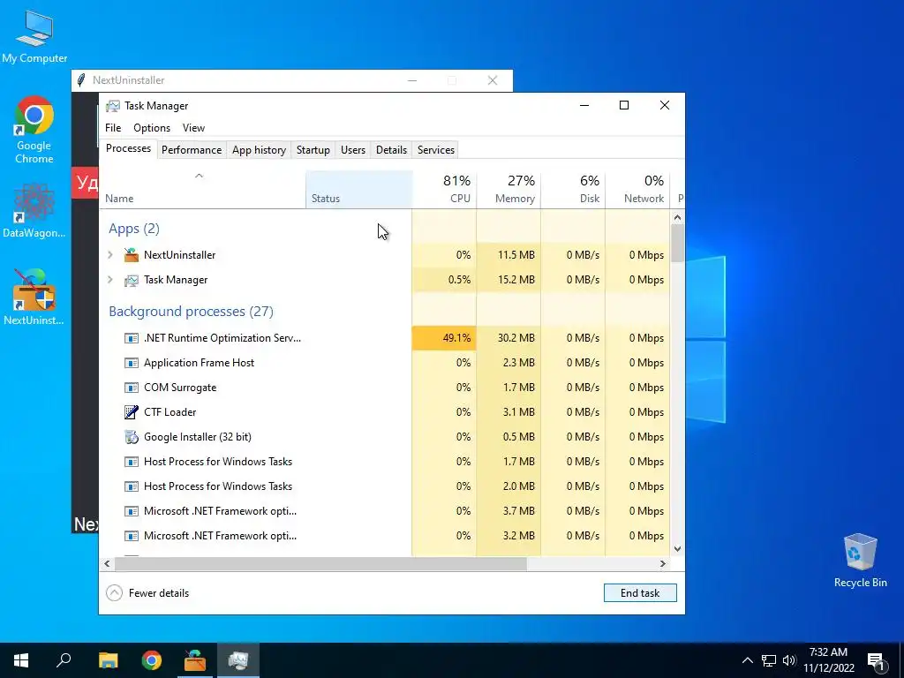This screenshot has width=904, height=678.
Task: Click the Google Installer (32 bit) icon
Action: [x=132, y=437]
